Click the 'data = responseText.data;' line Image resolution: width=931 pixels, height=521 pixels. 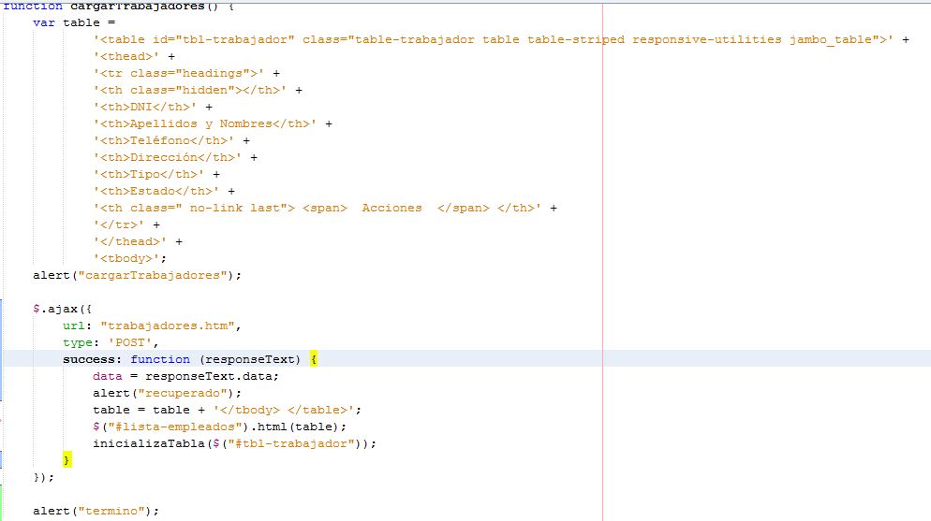pyautogui.click(x=185, y=376)
